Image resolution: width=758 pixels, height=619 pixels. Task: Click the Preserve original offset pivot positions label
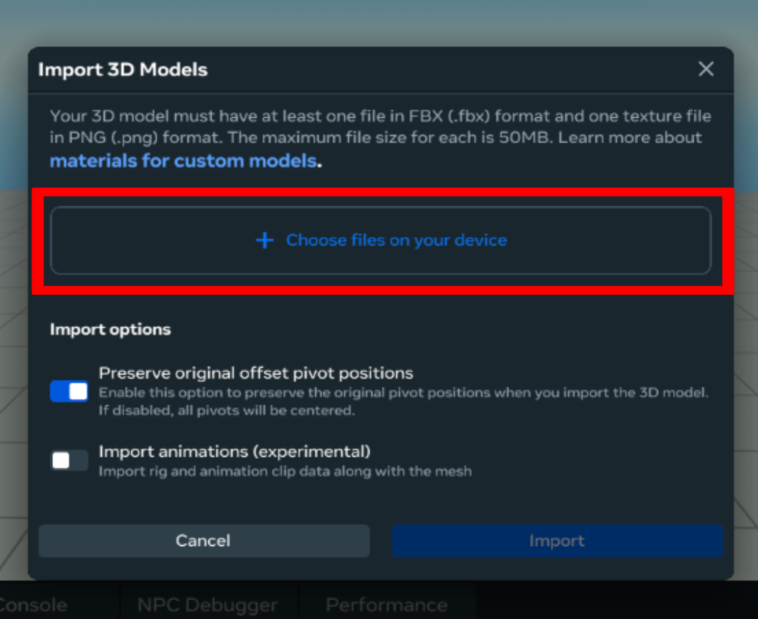click(256, 373)
